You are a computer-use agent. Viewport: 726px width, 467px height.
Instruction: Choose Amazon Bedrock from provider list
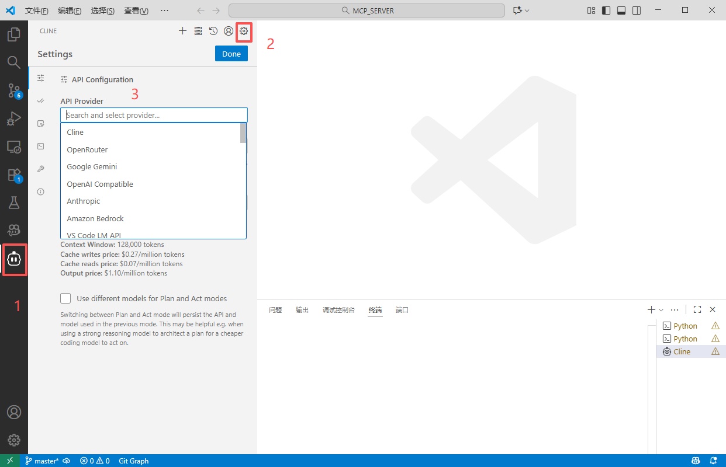153,218
